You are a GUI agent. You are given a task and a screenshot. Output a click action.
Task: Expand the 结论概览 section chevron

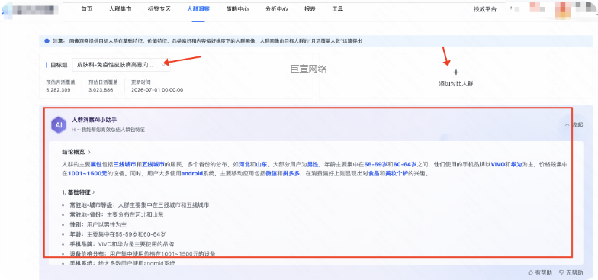89,152
